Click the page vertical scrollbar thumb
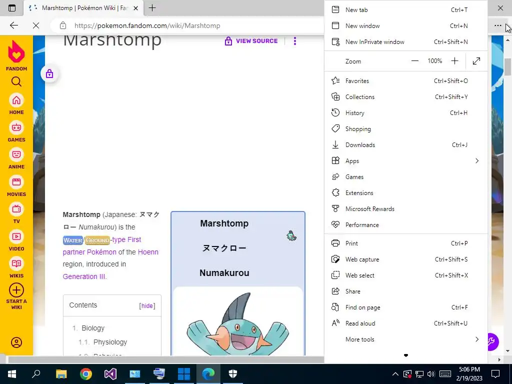 pos(507,66)
